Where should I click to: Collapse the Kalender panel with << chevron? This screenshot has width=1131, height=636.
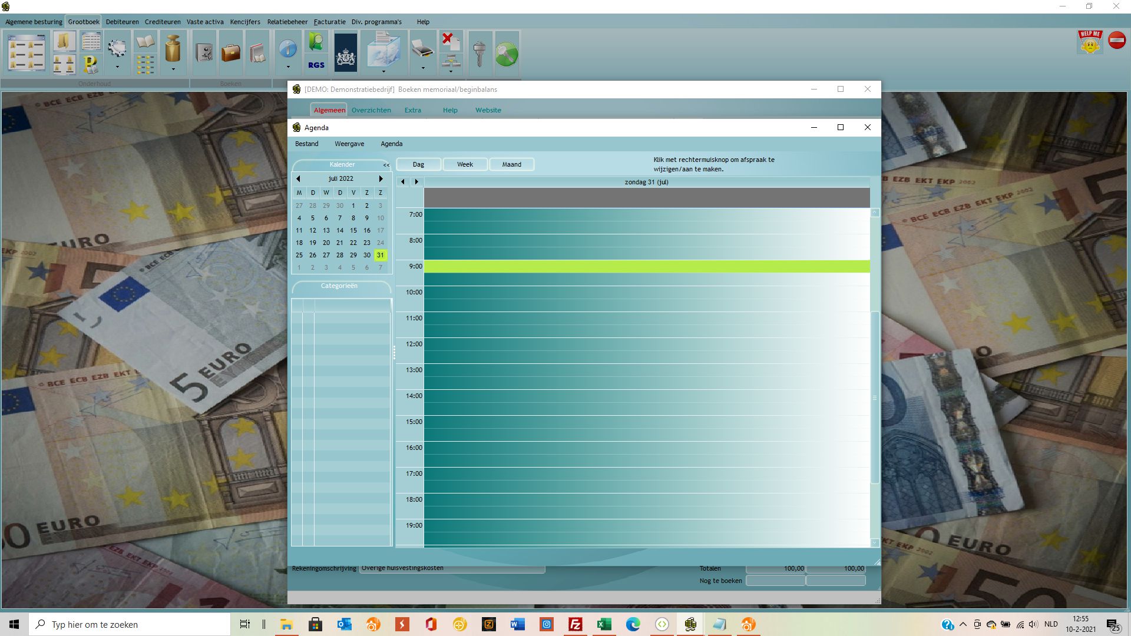click(386, 165)
